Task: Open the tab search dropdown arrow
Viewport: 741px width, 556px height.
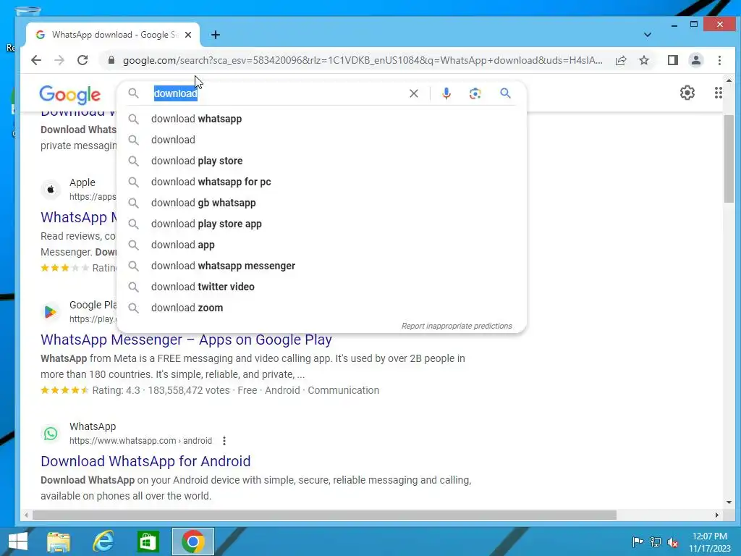Action: pos(648,35)
